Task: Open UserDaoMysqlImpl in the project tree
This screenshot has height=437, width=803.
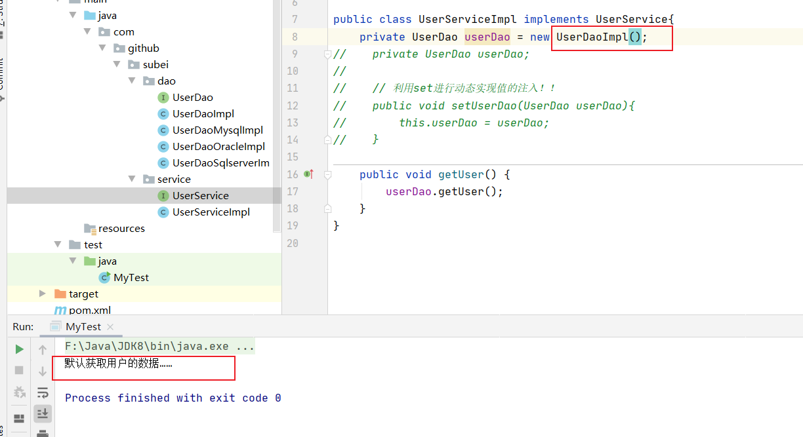Action: [217, 130]
